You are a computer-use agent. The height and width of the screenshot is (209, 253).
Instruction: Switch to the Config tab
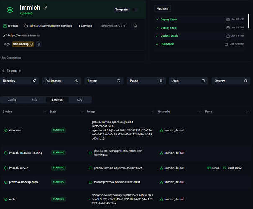coord(12,100)
